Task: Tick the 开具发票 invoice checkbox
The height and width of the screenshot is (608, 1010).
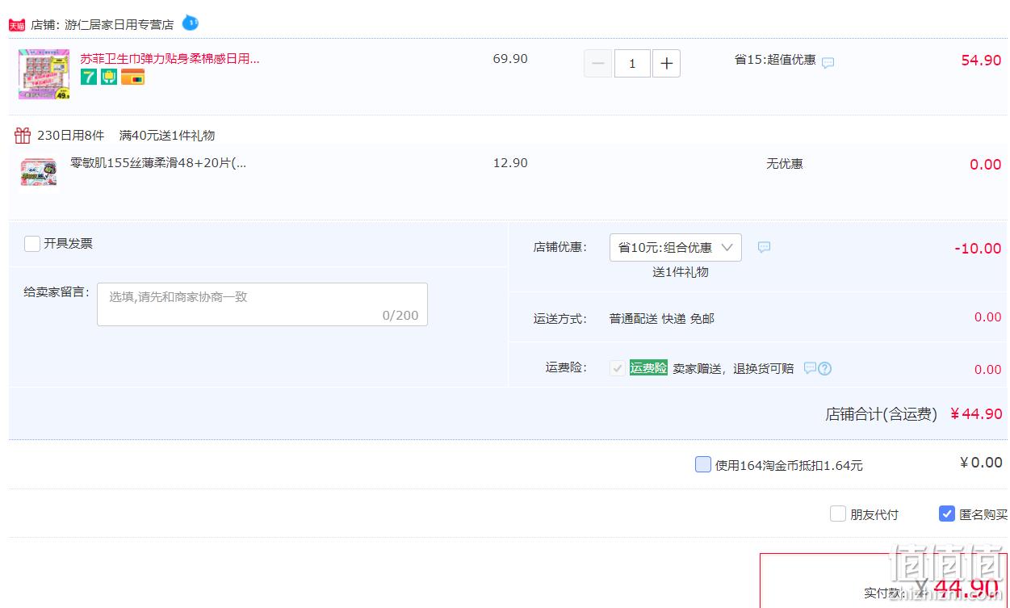Action: 32,244
